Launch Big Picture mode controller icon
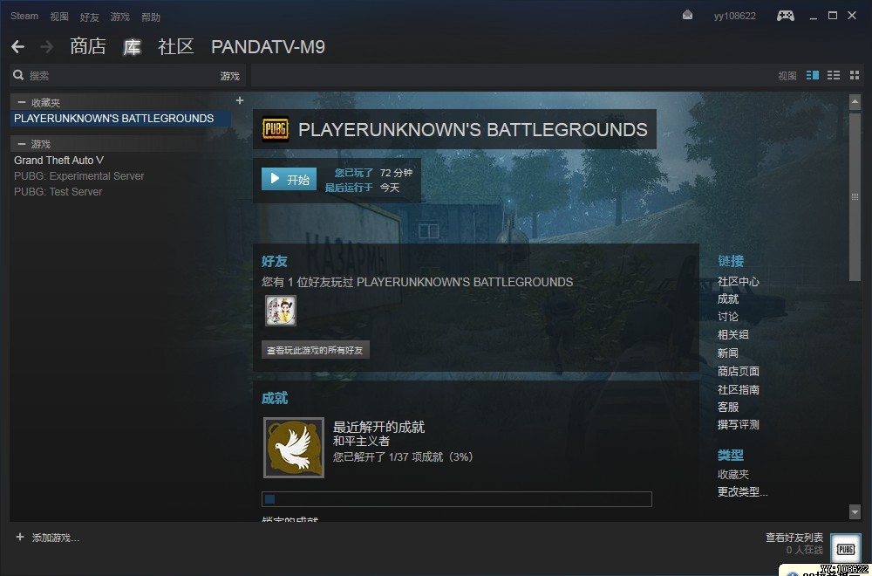Screen dimensions: 872x576 pos(786,16)
